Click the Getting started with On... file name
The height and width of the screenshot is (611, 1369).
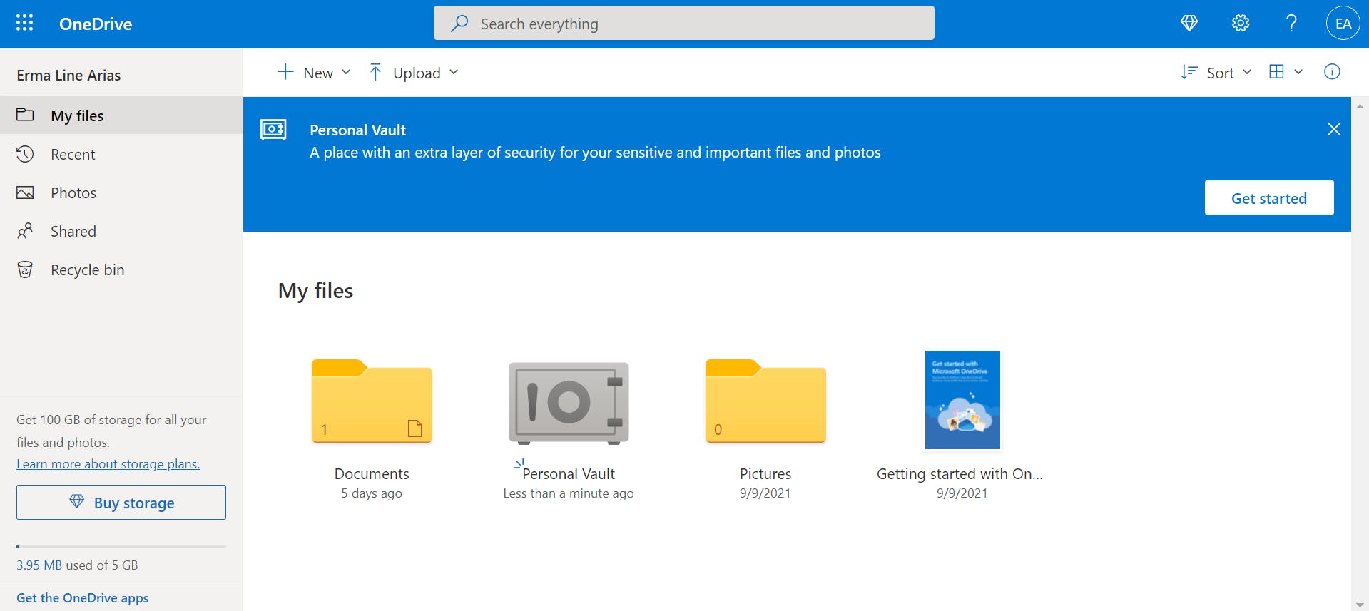point(960,474)
